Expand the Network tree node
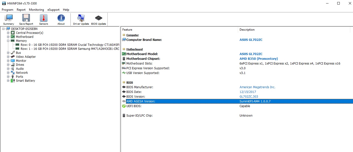This screenshot has width=353, height=152. tap(8, 73)
